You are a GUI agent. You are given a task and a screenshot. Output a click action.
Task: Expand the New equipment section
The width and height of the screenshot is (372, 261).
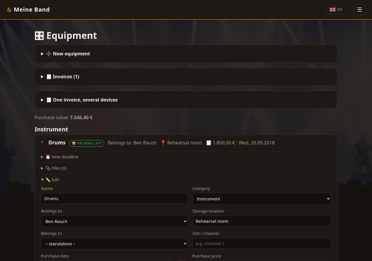(186, 54)
